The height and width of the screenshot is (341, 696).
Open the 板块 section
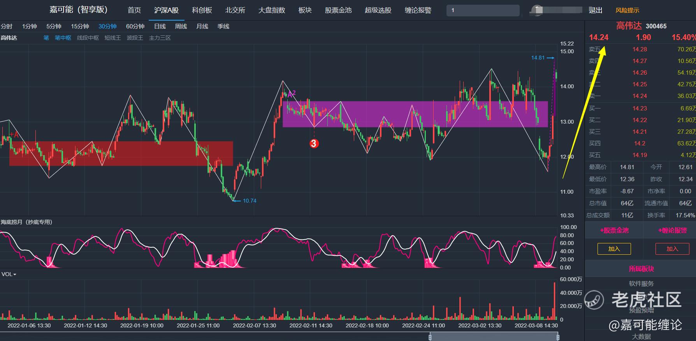[305, 10]
